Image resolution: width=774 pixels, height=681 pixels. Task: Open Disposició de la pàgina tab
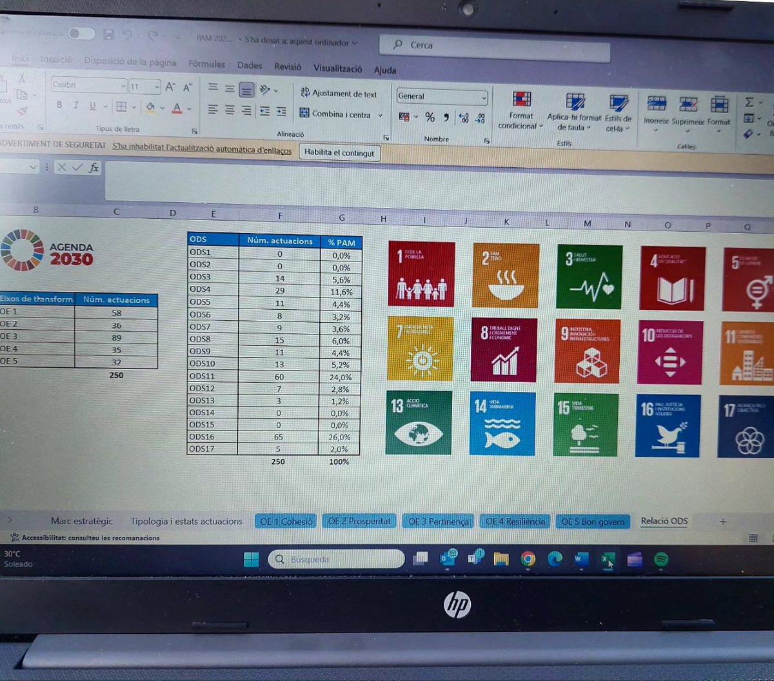[x=130, y=62]
